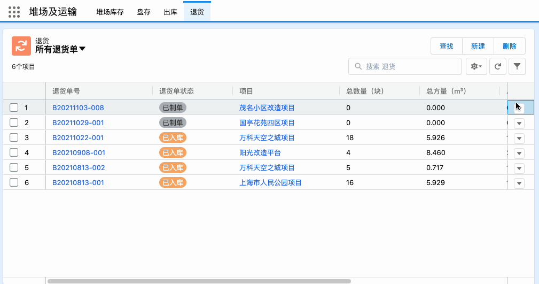Screen dimensions: 539x284
Task: Open list view settings gear
Action: coord(476,66)
